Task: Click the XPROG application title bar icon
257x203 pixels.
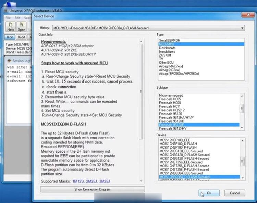Action: tap(6, 11)
